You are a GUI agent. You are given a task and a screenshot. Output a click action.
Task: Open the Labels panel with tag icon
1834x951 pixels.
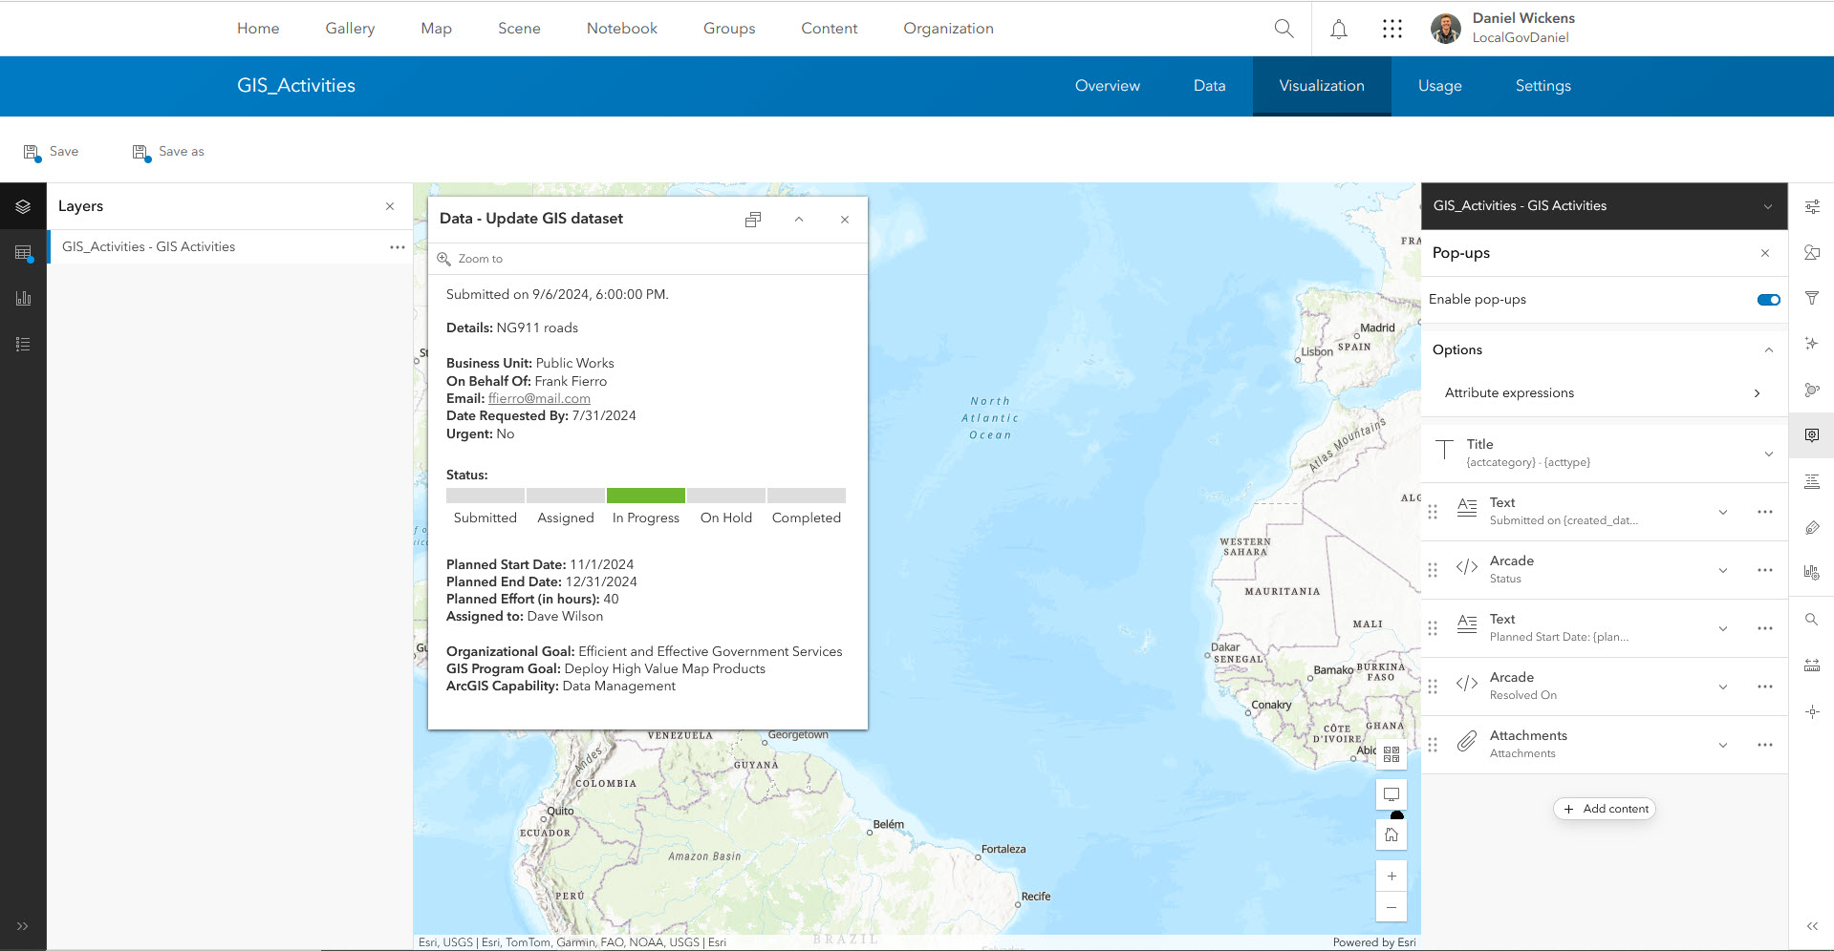1812,527
